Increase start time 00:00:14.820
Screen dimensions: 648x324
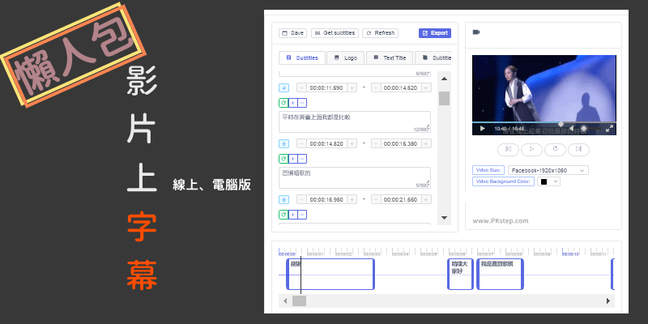(352, 143)
